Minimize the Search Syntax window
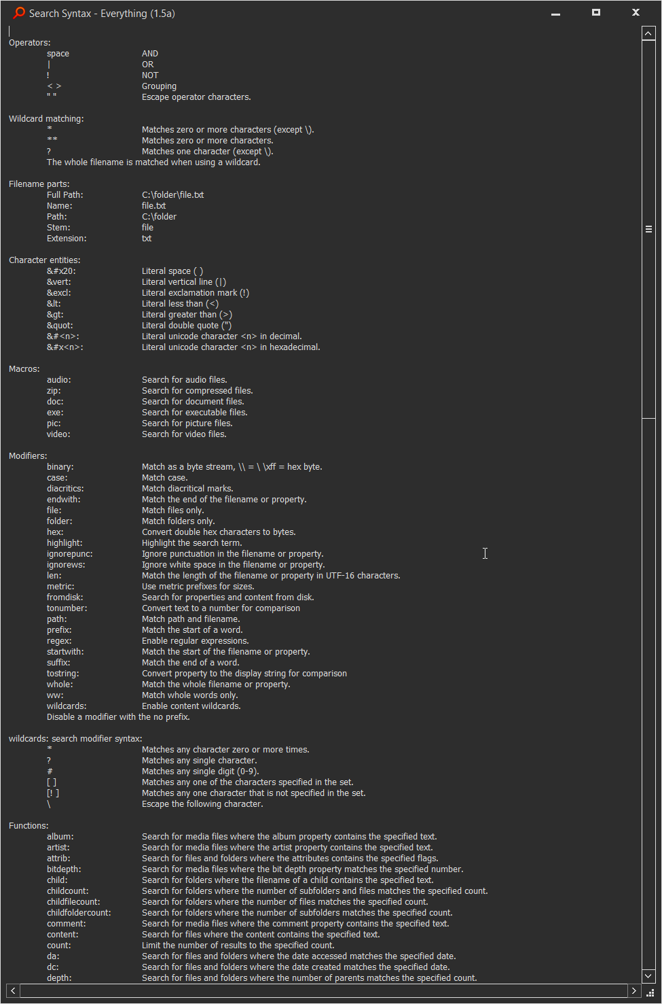The height and width of the screenshot is (1004, 662). click(555, 13)
